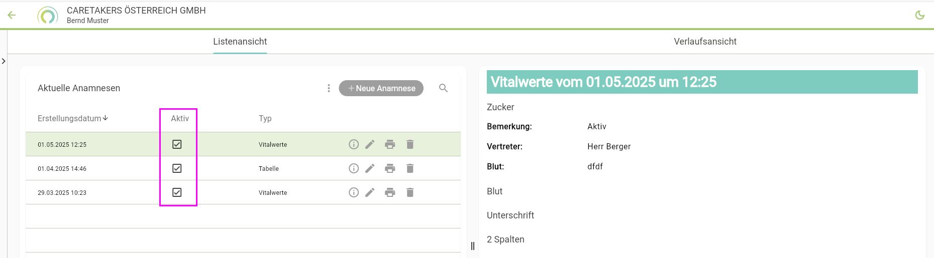The height and width of the screenshot is (258, 934).
Task: Edit the 01.04.2025 Tabelle entry
Action: pyautogui.click(x=370, y=168)
